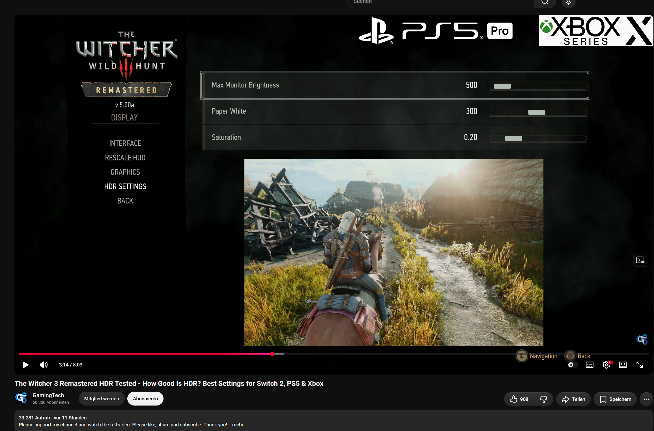This screenshot has width=654, height=431.
Task: Play the video
Action: click(x=26, y=365)
